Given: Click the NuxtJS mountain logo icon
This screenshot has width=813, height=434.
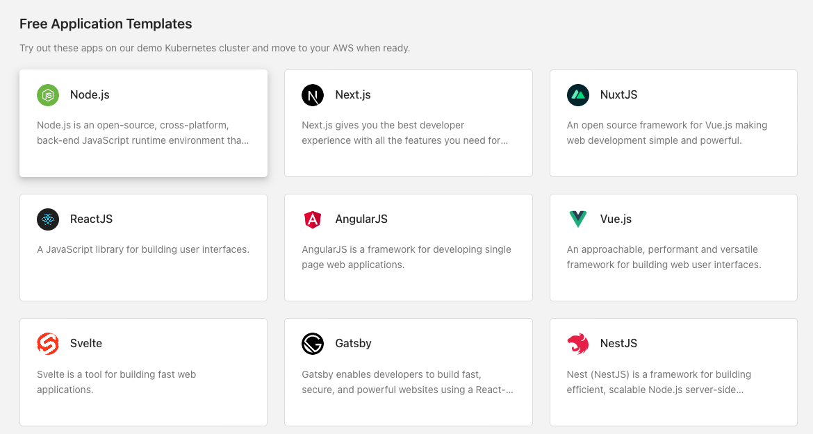Looking at the screenshot, I should pos(577,95).
